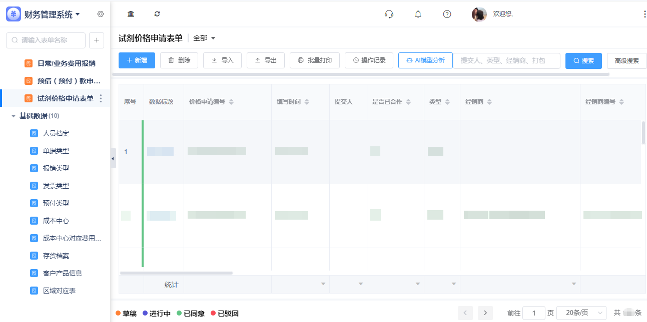The width and height of the screenshot is (647, 322).
Task: Open 操作记录 log
Action: click(x=369, y=60)
